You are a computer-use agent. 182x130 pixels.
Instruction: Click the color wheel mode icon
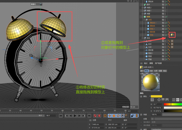coord(159,100)
